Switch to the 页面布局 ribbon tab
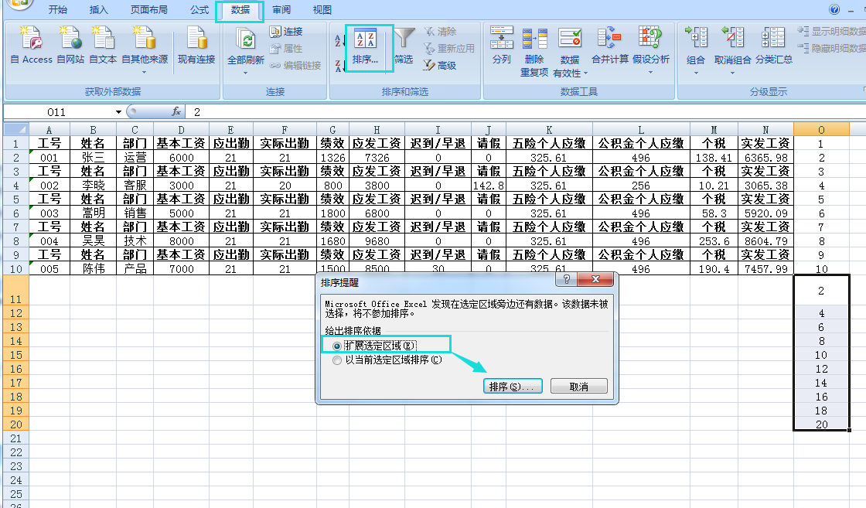This screenshot has width=866, height=508. tap(149, 10)
